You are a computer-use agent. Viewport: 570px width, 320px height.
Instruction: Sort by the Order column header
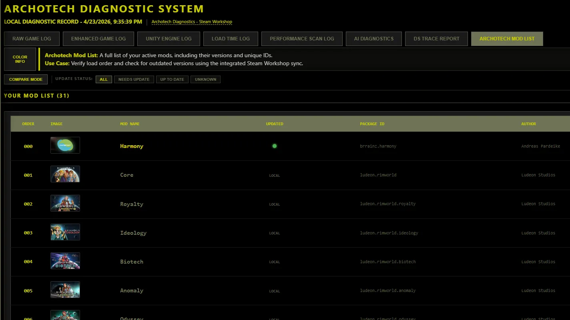[x=28, y=124]
